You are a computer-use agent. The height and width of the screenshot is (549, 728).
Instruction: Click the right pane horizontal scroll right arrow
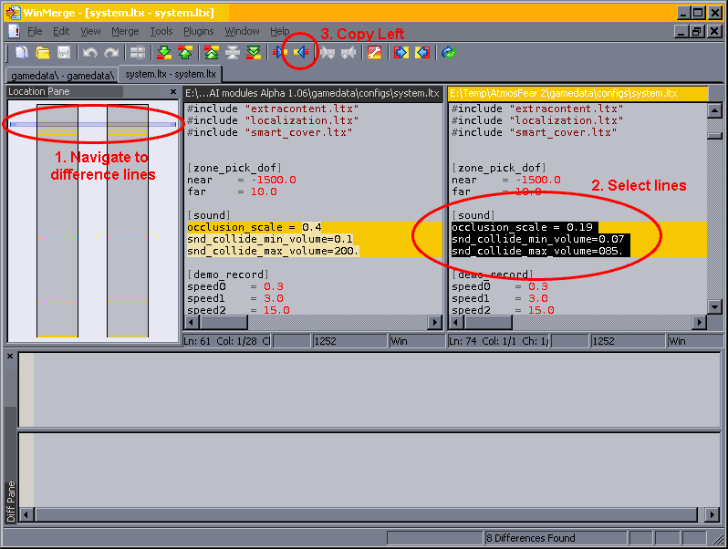click(x=699, y=322)
